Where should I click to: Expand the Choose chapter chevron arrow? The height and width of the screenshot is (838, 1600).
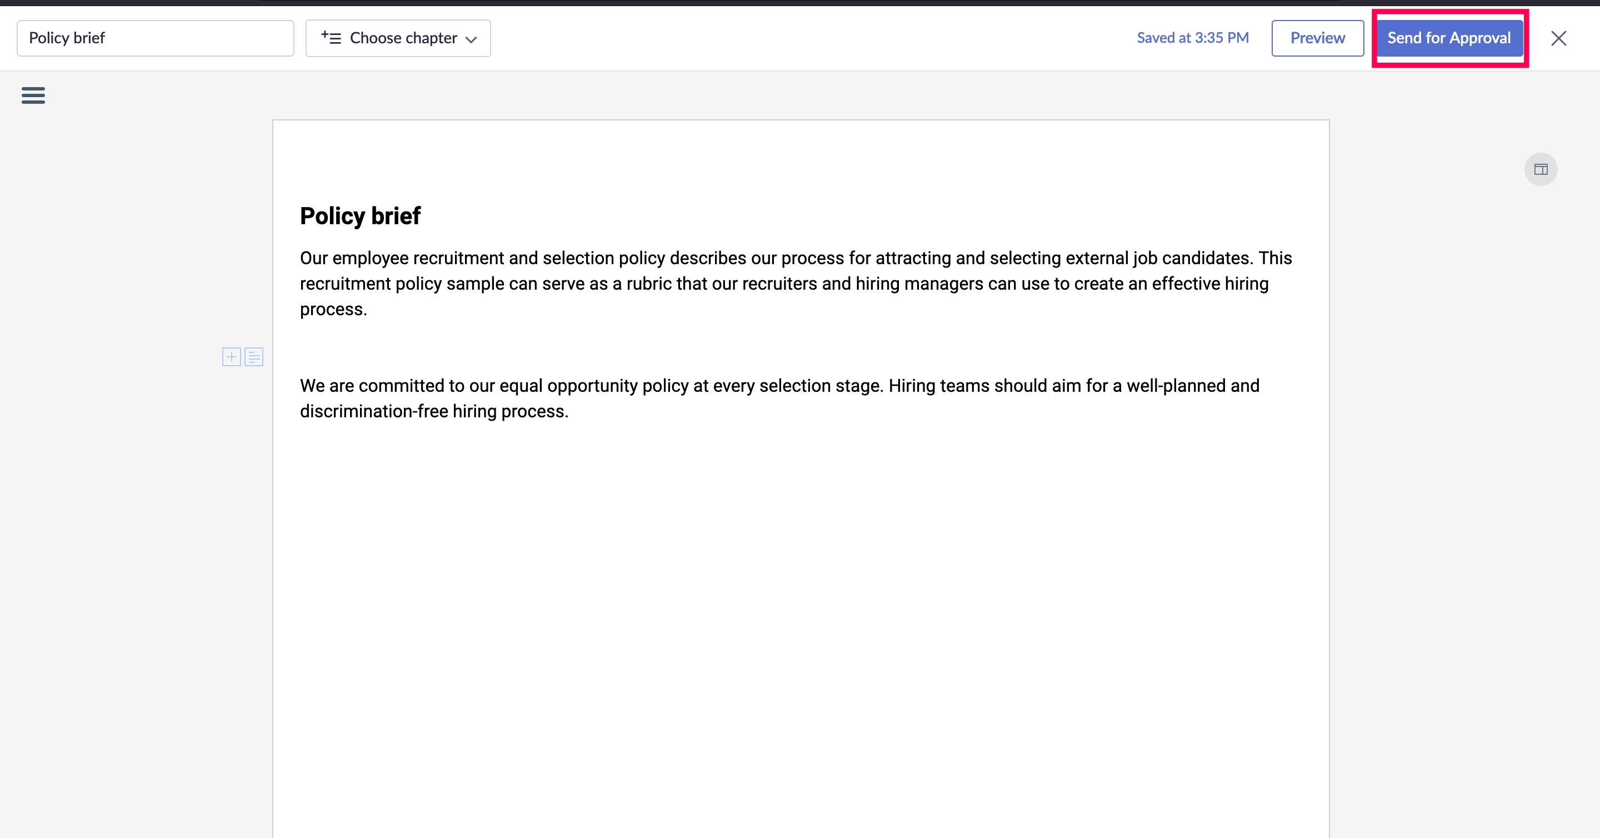coord(472,39)
